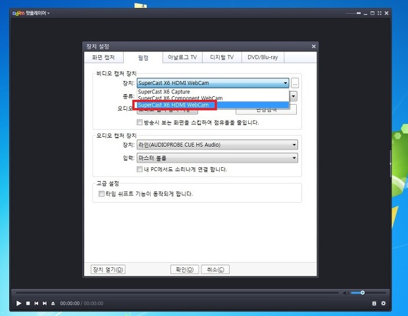408x316 pixels.
Task: Close the PotPlayer window
Action: [386, 13]
